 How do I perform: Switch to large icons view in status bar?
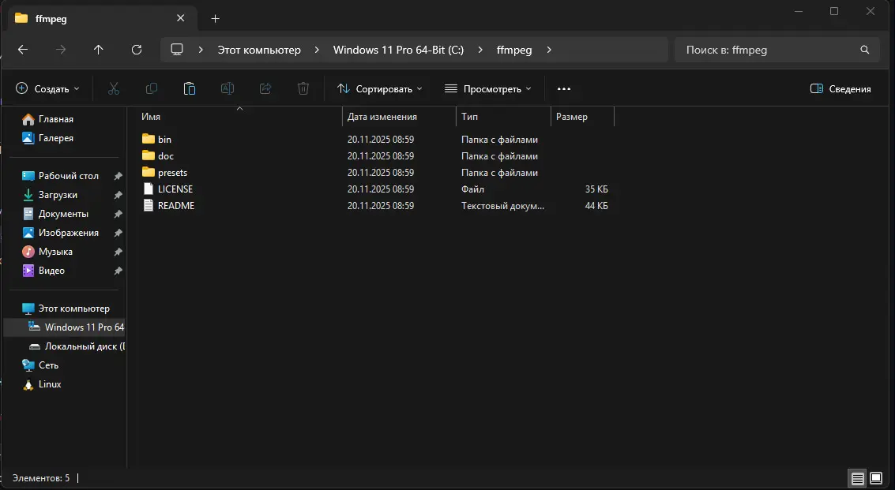click(x=876, y=479)
